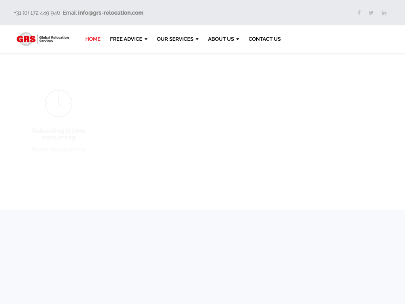Open the Facebook social icon
This screenshot has height=304, width=405.
tap(359, 13)
